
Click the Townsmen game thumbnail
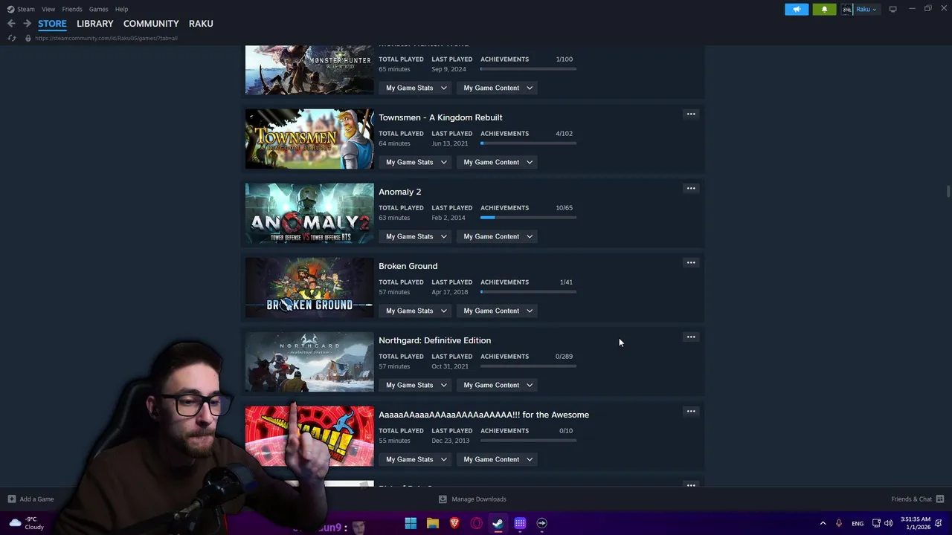[309, 139]
